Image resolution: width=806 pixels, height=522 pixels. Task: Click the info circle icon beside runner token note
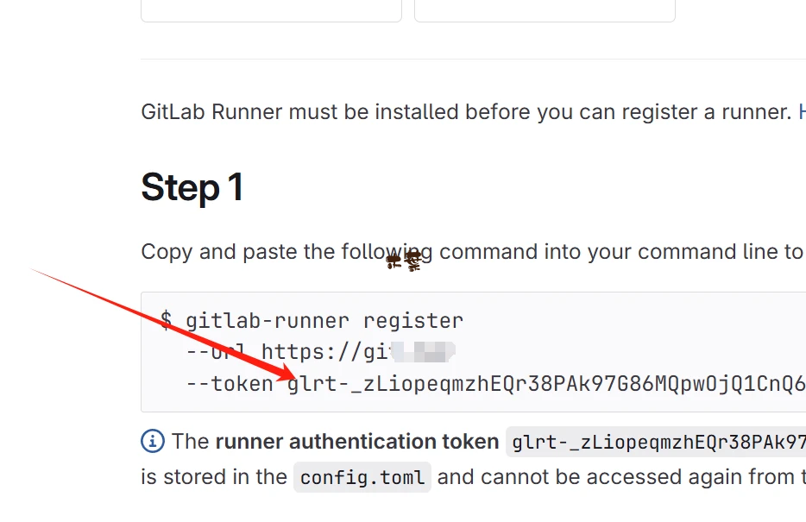153,442
